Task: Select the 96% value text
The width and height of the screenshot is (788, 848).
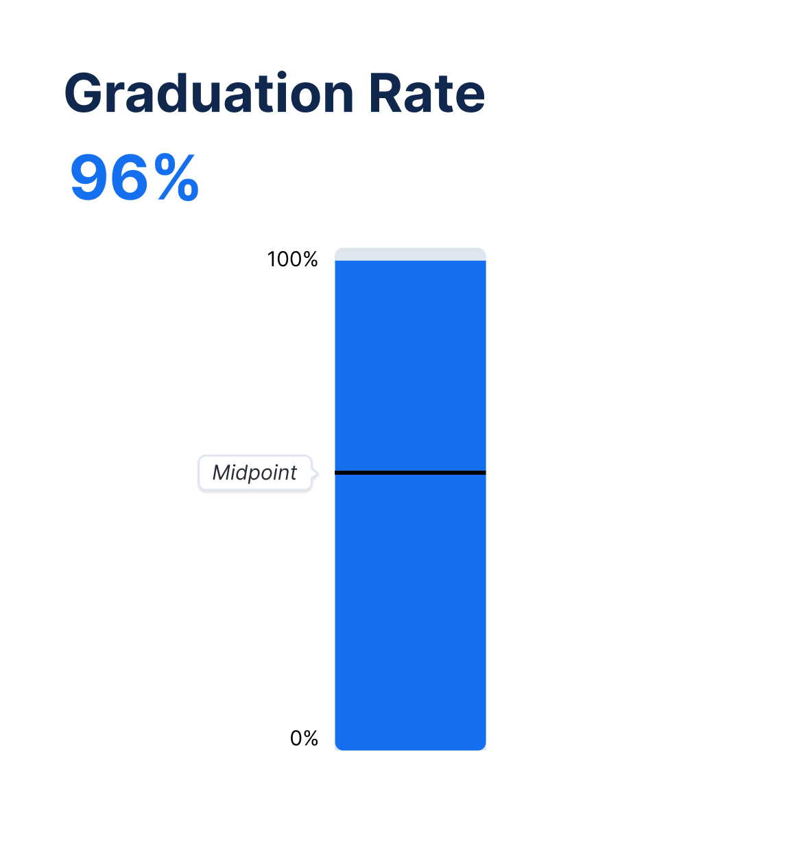Action: tap(134, 178)
